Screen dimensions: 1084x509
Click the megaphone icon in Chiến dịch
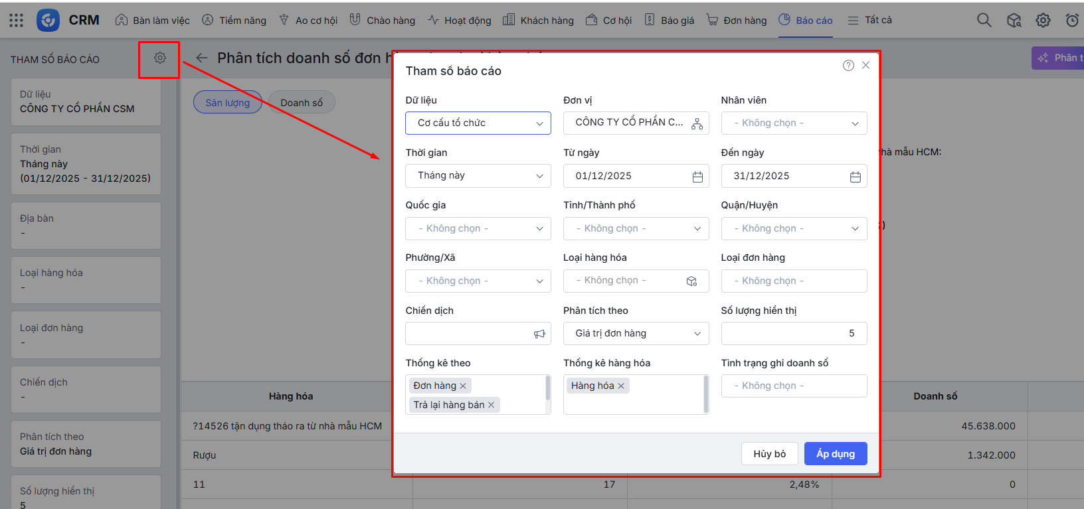[539, 334]
